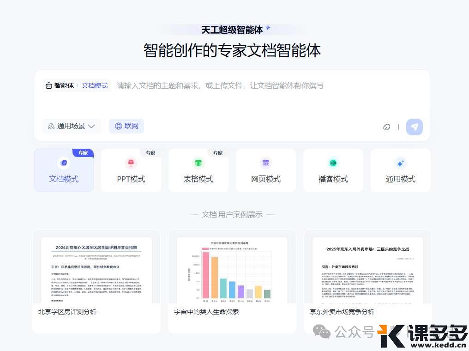Select the 通用模式 sparkle icon
469x351 pixels.
click(400, 163)
